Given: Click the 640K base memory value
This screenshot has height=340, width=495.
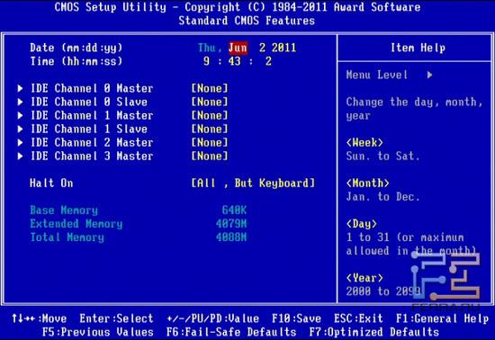Looking at the screenshot, I should pos(234,210).
